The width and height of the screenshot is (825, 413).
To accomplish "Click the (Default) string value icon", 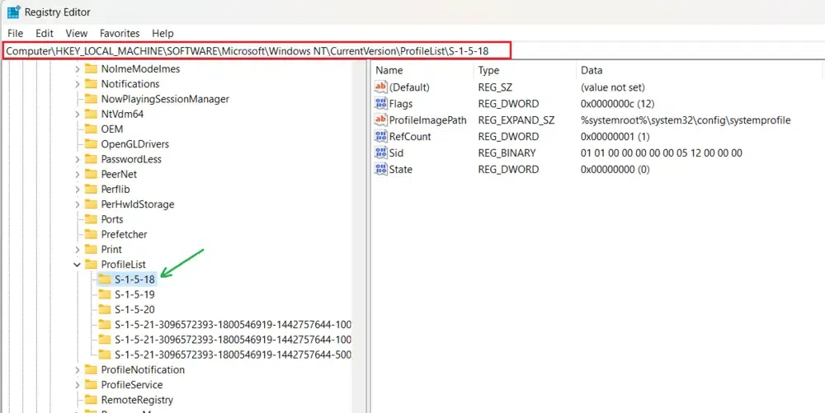I will [380, 87].
